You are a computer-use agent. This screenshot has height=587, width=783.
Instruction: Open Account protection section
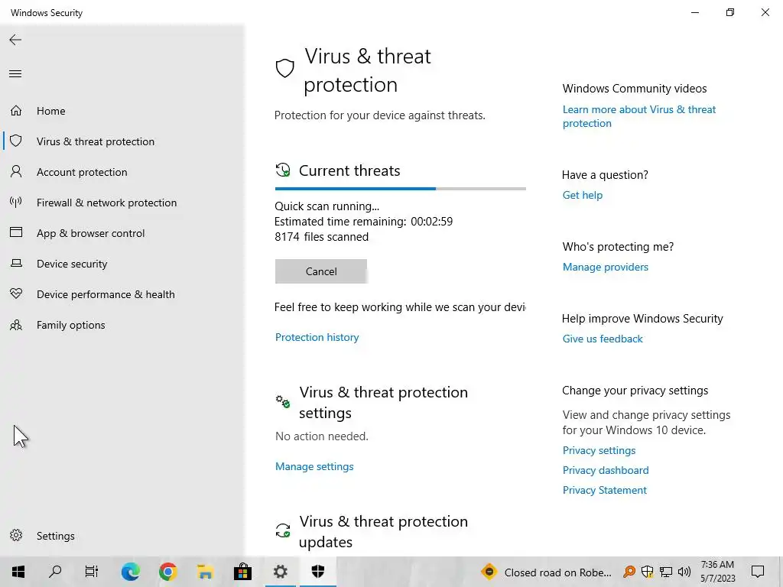click(x=82, y=172)
